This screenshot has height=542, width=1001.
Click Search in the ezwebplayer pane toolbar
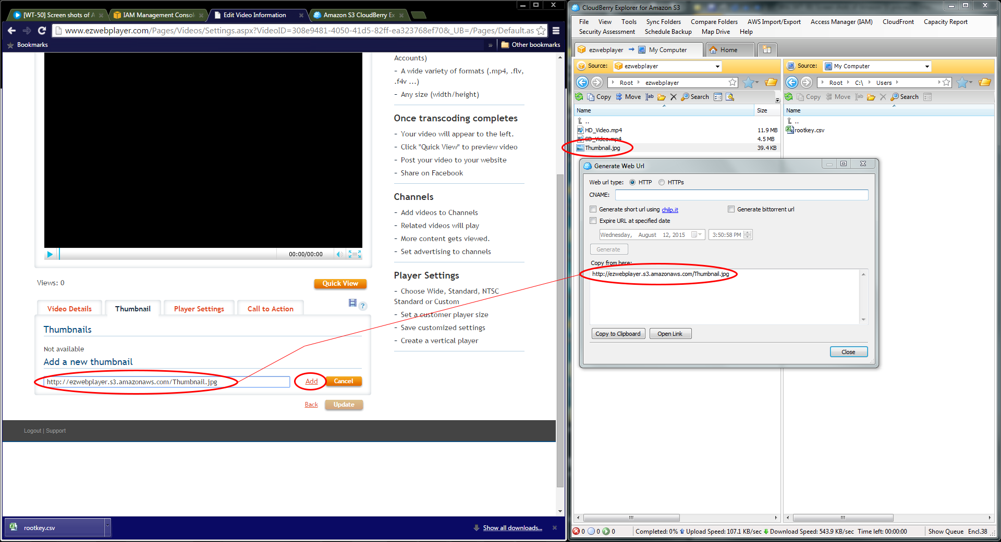(x=695, y=97)
